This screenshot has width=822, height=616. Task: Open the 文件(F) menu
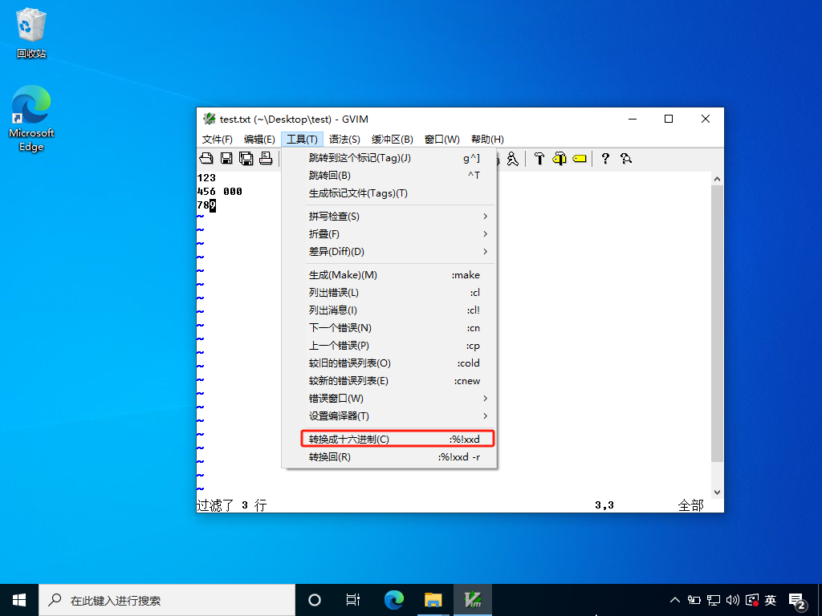[x=217, y=140]
